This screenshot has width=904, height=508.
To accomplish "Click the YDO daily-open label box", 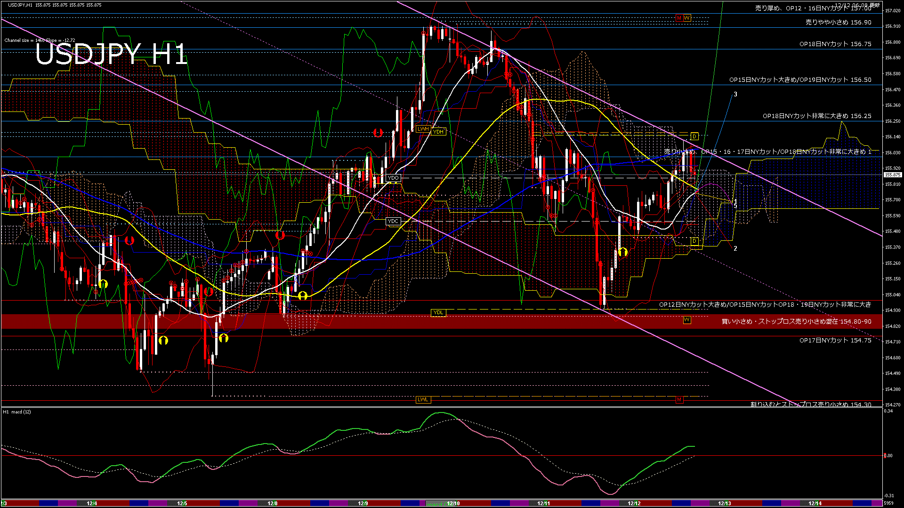I will click(393, 178).
